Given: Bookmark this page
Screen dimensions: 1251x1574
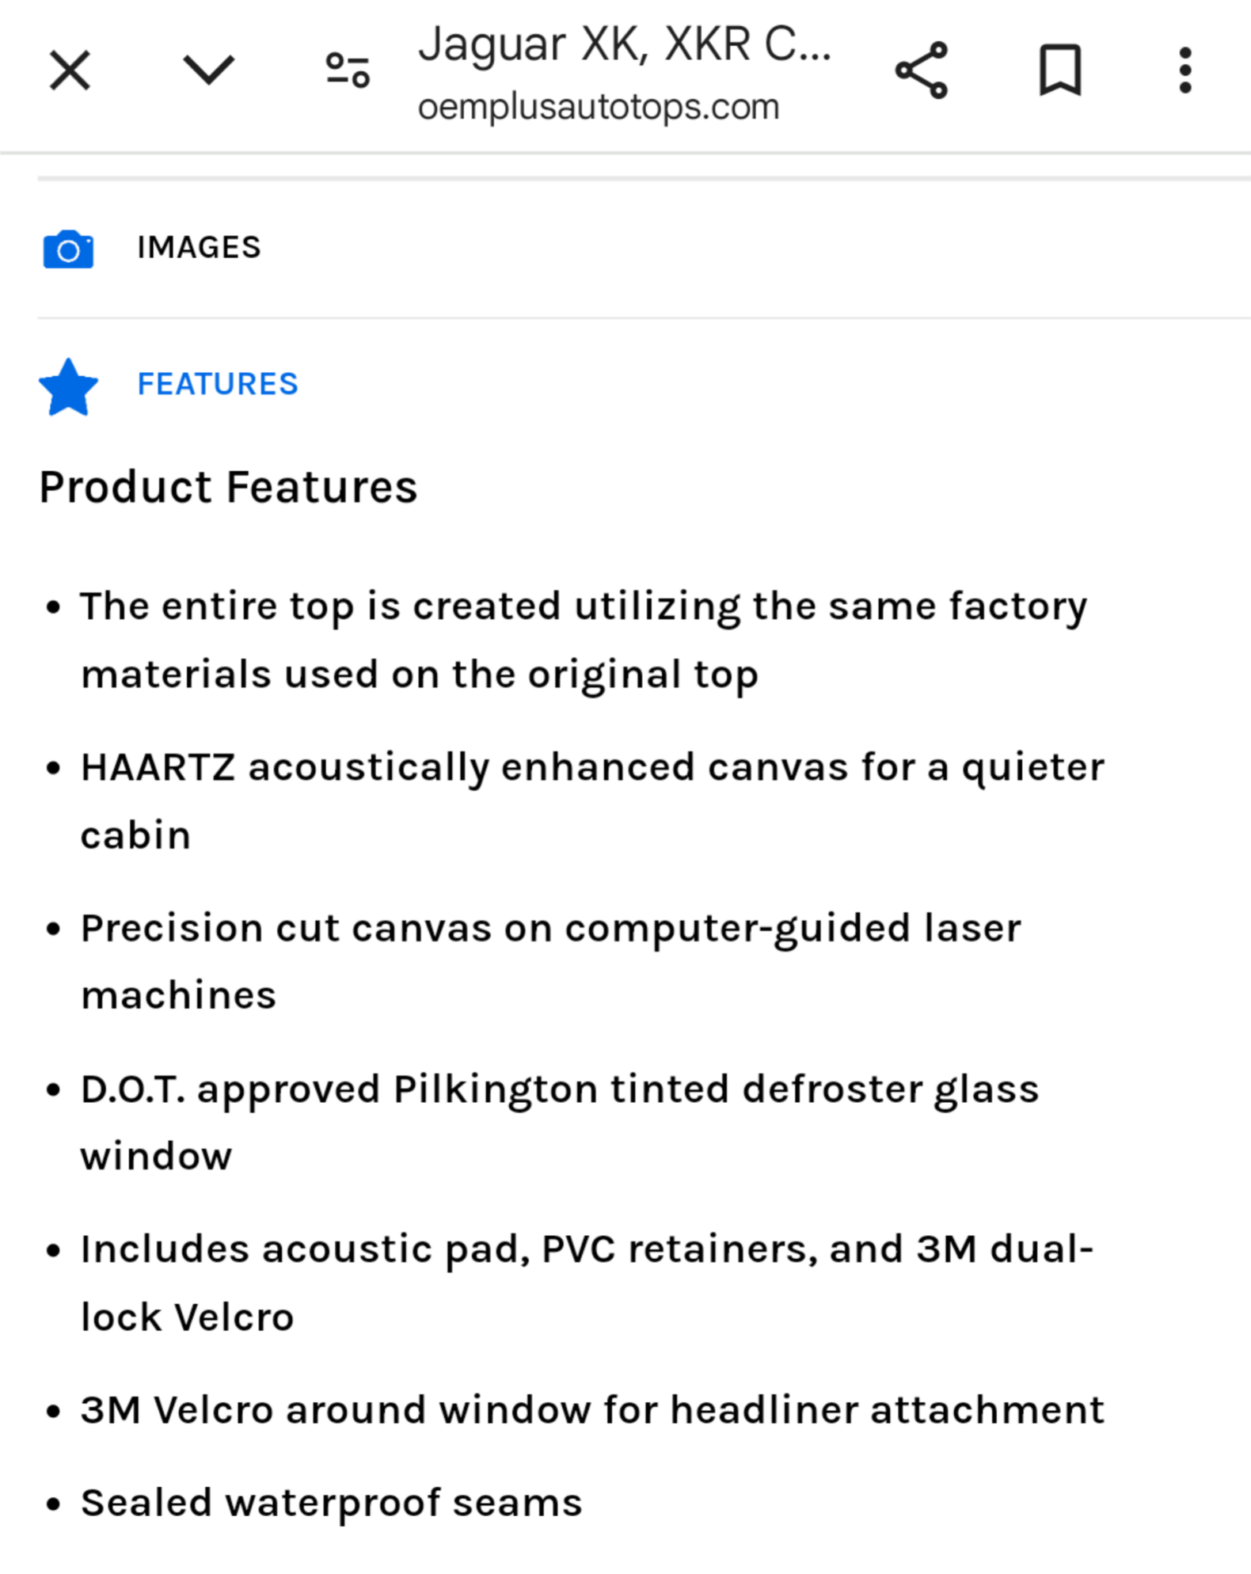Looking at the screenshot, I should tap(1059, 70).
